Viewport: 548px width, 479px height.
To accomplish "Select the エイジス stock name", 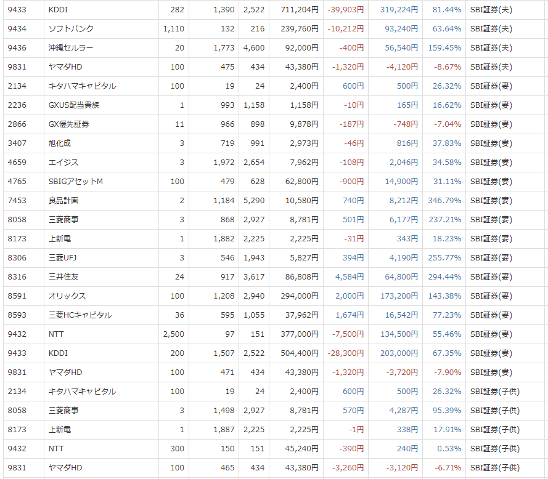I will pos(63,163).
